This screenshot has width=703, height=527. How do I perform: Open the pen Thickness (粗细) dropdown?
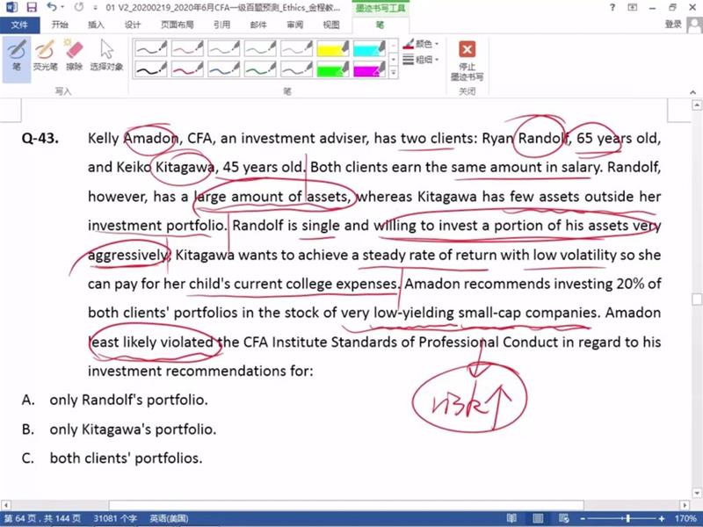(423, 60)
